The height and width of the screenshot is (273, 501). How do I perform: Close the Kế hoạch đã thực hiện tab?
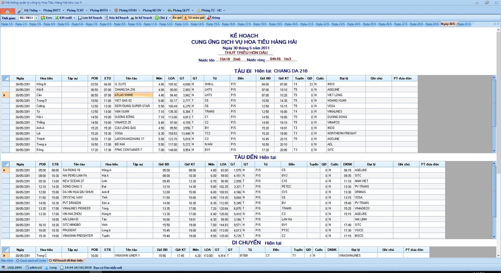pos(50,260)
